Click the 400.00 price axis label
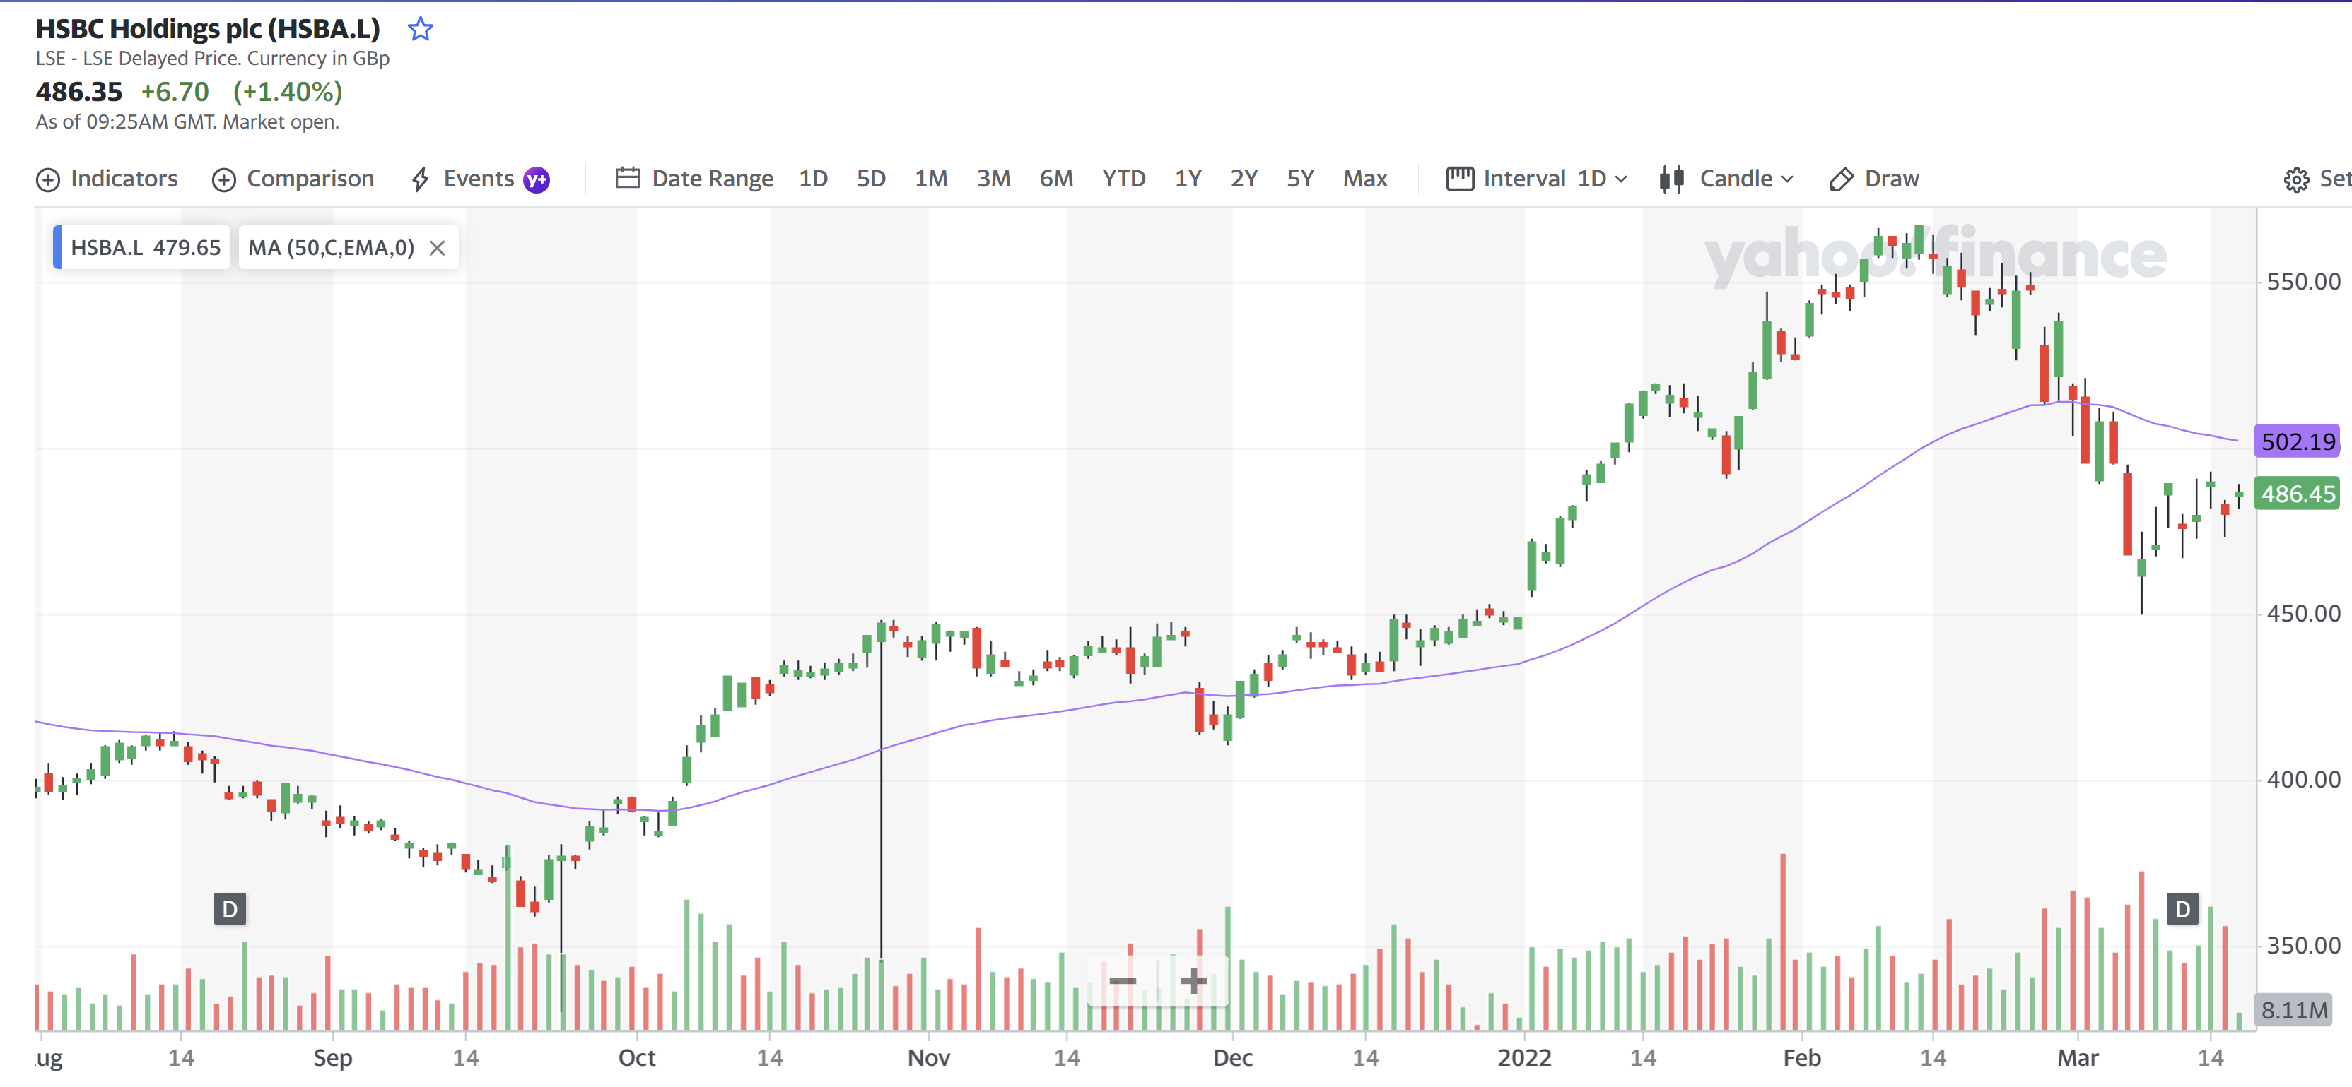Image resolution: width=2352 pixels, height=1087 pixels. 2303,780
